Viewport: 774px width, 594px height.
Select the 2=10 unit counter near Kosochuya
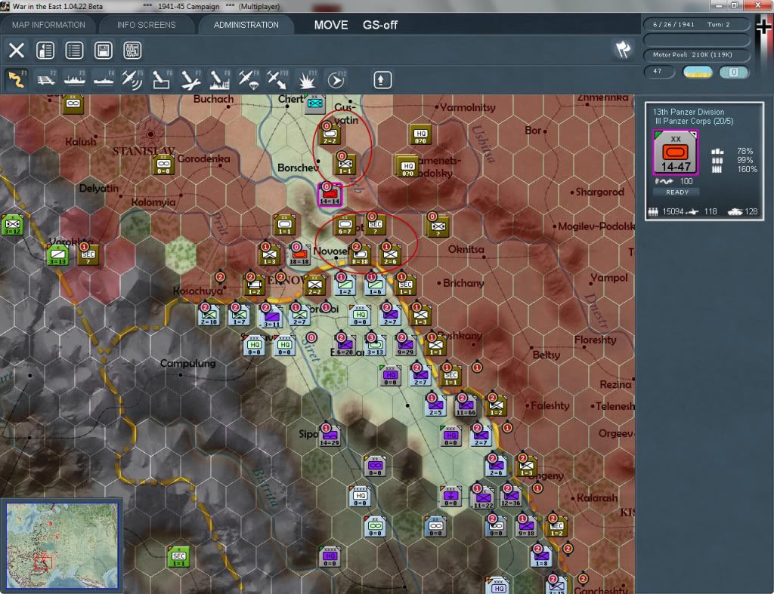tap(209, 315)
